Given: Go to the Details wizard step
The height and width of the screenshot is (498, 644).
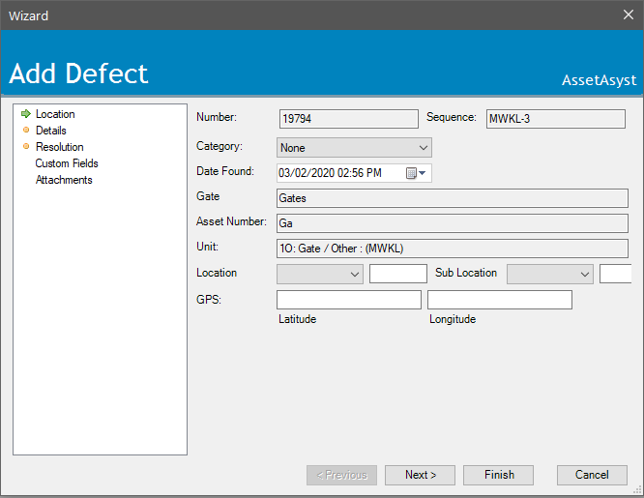Looking at the screenshot, I should (51, 131).
